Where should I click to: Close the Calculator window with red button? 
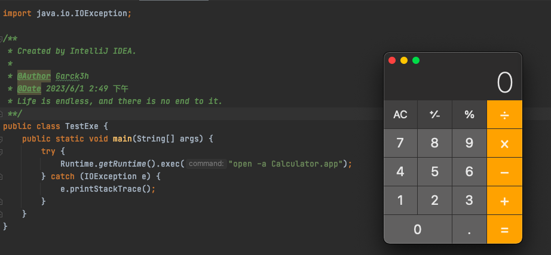point(392,60)
